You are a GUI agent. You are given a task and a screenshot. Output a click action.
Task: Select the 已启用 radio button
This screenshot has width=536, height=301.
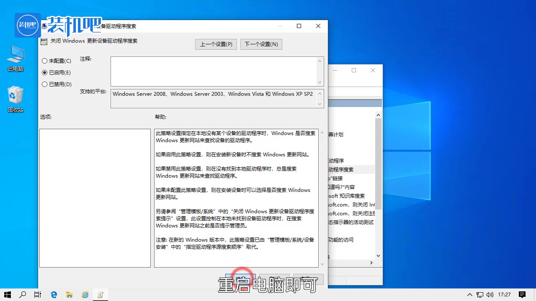(x=44, y=72)
